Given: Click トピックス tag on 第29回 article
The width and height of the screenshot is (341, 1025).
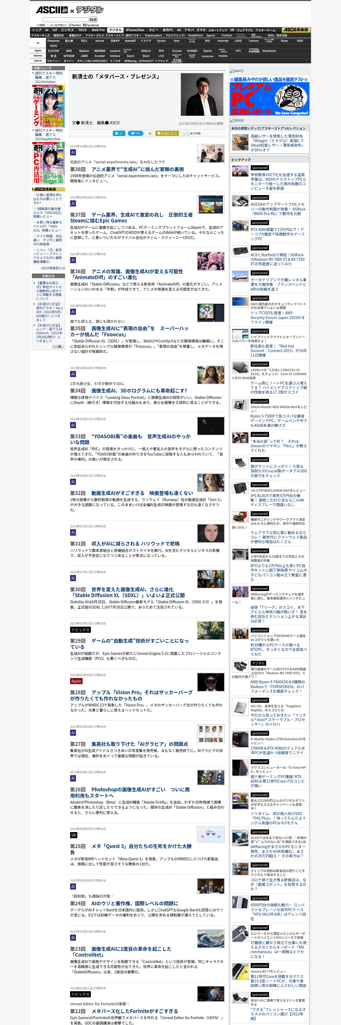Looking at the screenshot, I should tap(80, 630).
